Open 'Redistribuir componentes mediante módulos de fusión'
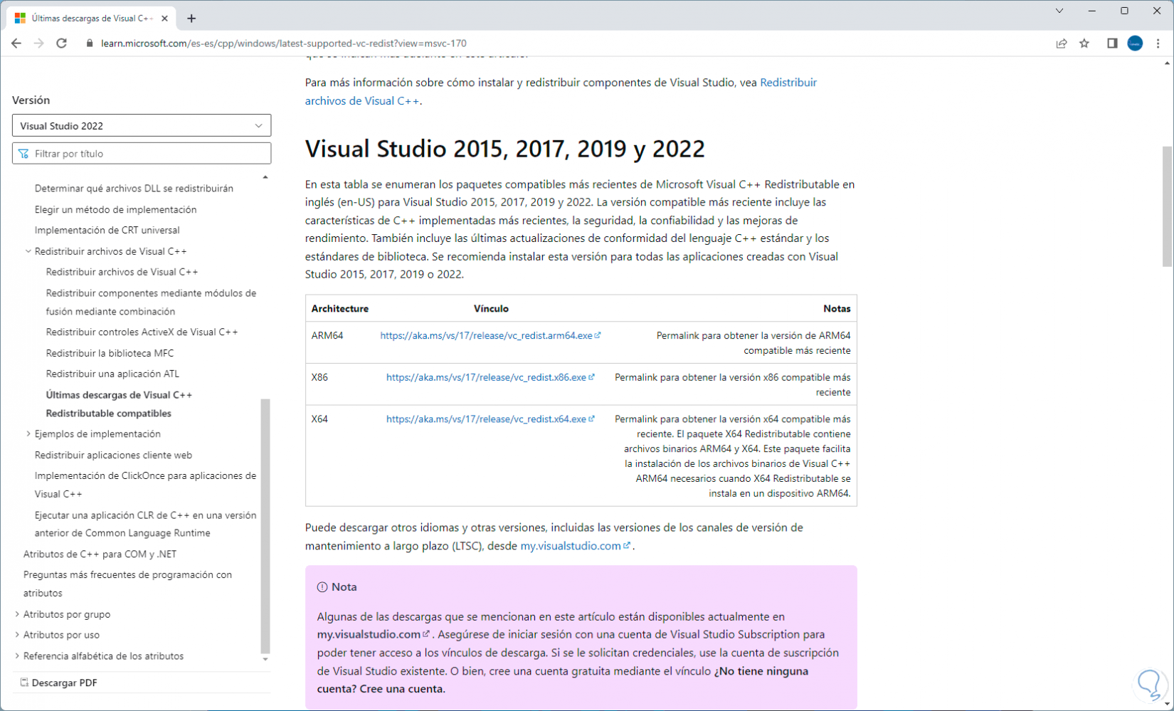The width and height of the screenshot is (1174, 711). [151, 302]
